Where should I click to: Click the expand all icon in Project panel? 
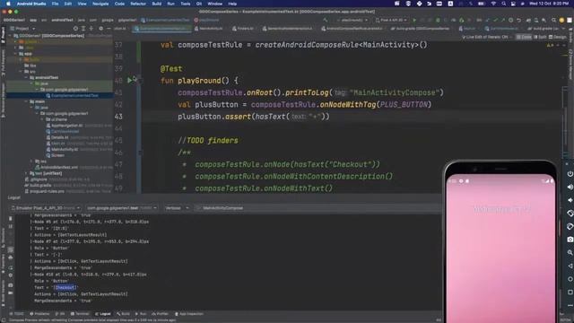tap(83, 29)
